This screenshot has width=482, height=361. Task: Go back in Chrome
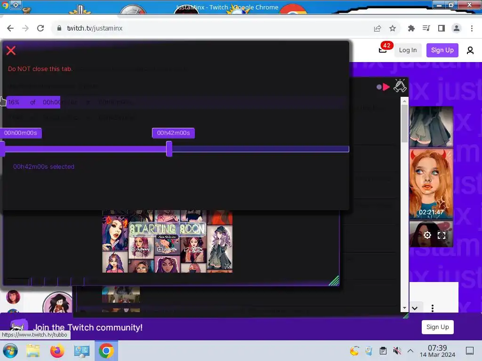(10, 28)
